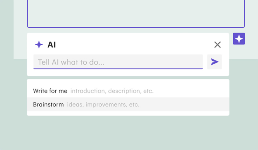258x150 pixels.
Task: Click the "AI" heading text
Action: [52, 45]
